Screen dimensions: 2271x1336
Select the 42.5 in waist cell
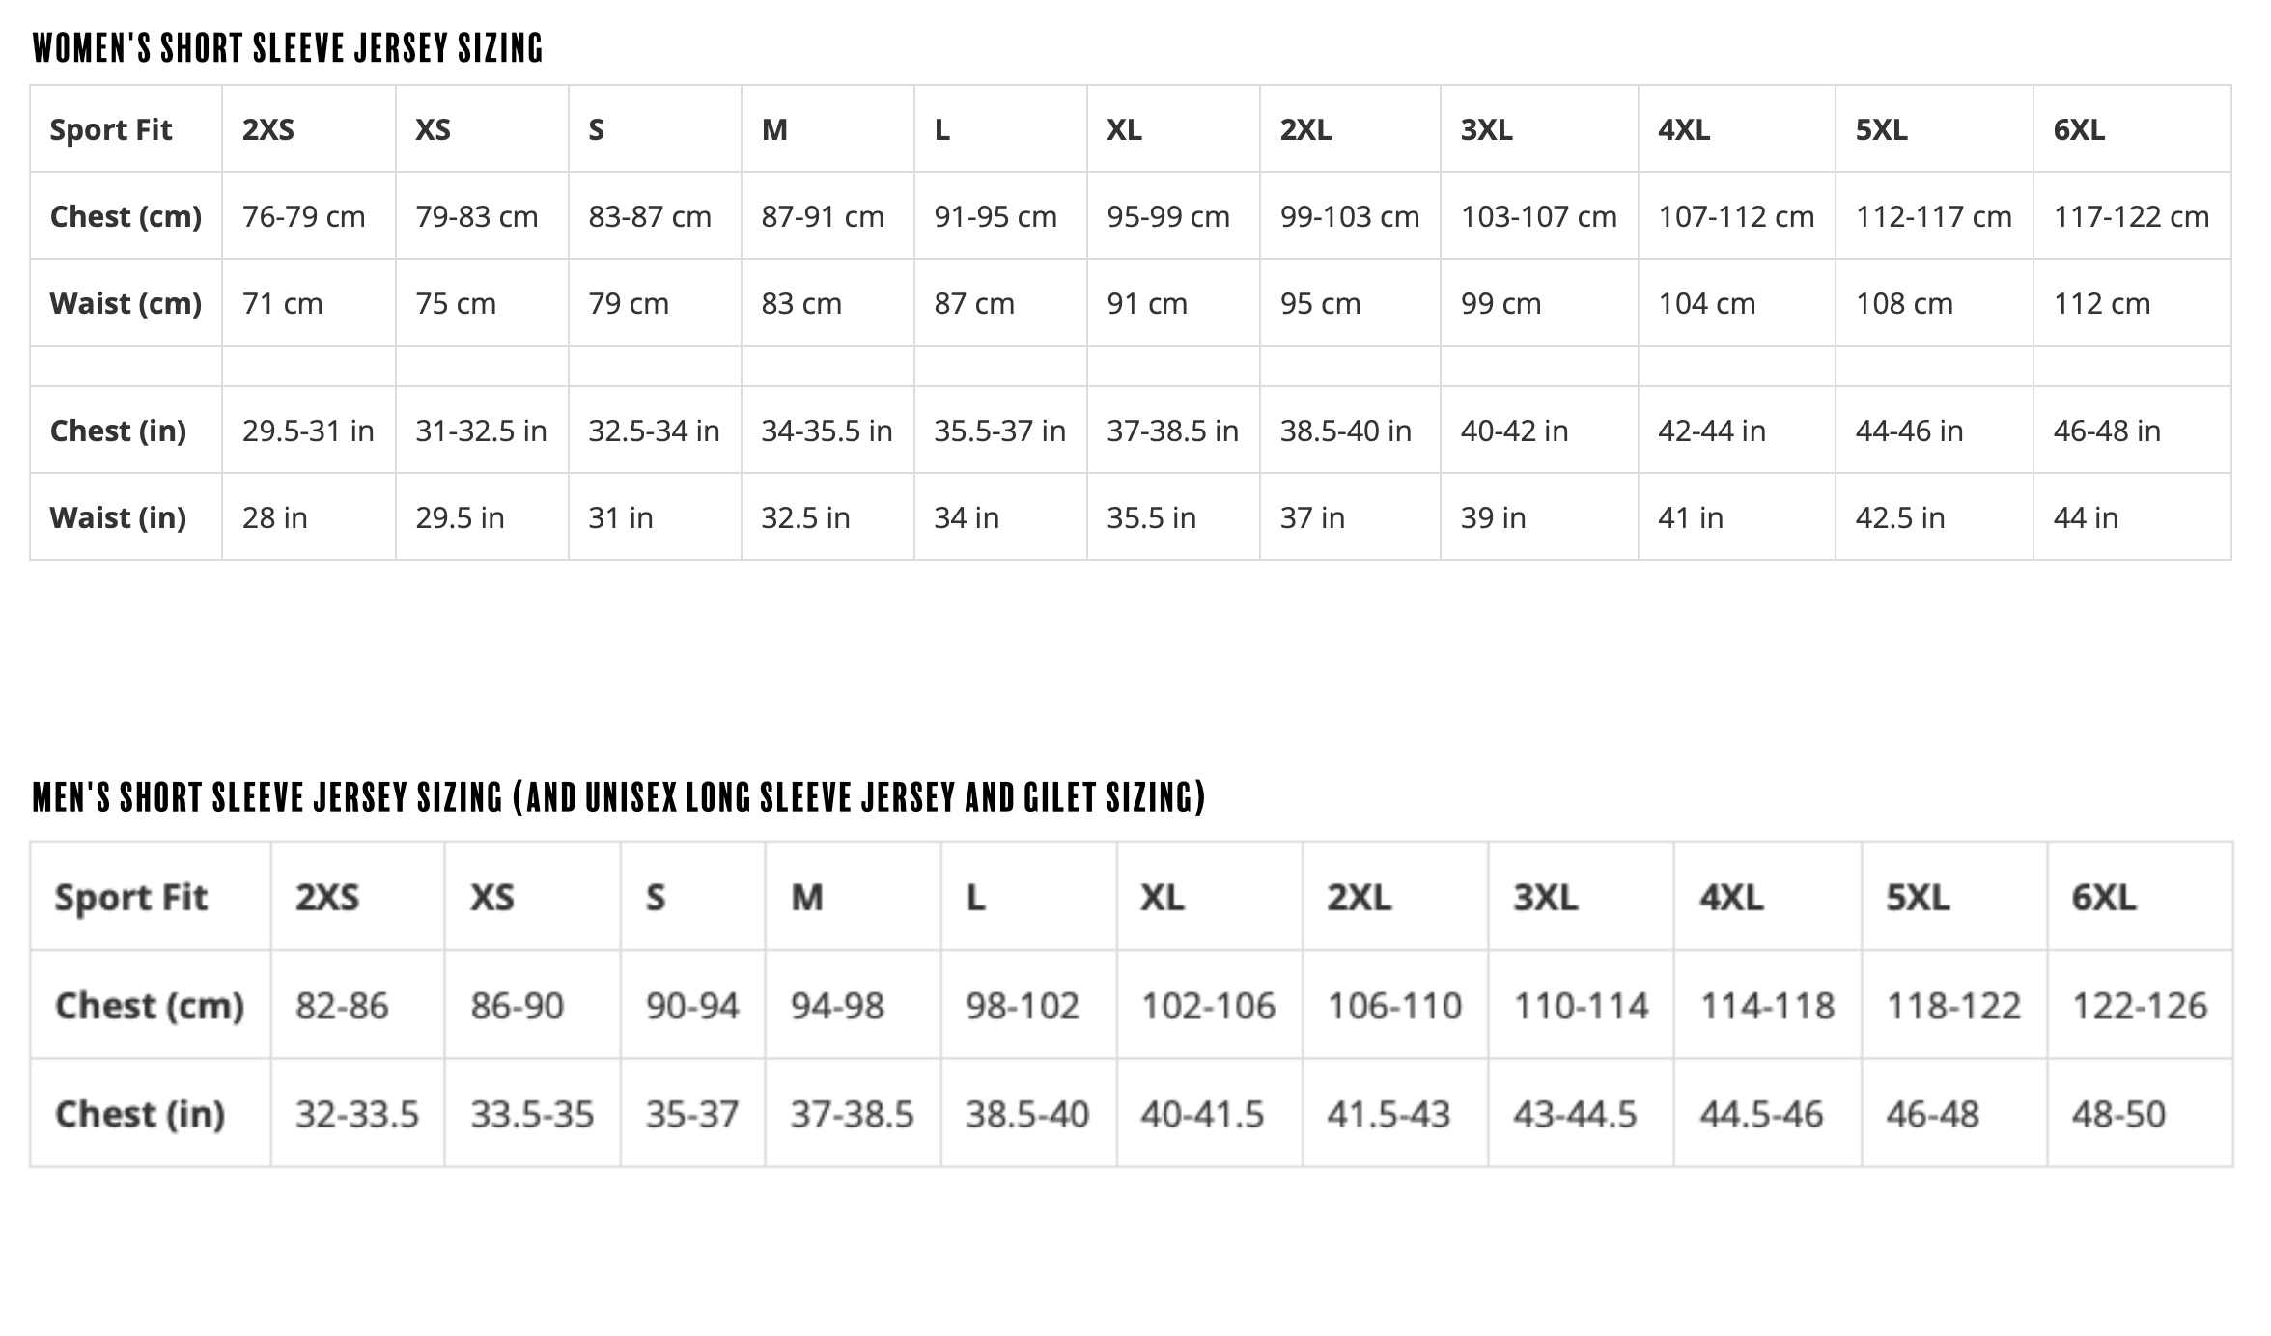[x=1899, y=518]
